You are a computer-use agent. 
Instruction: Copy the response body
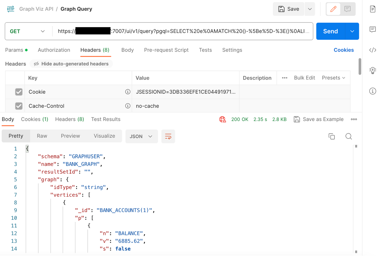pyautogui.click(x=332, y=136)
